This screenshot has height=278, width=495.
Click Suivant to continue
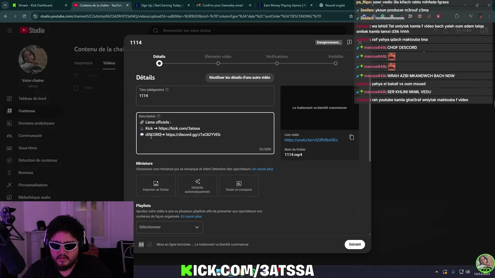point(355,244)
